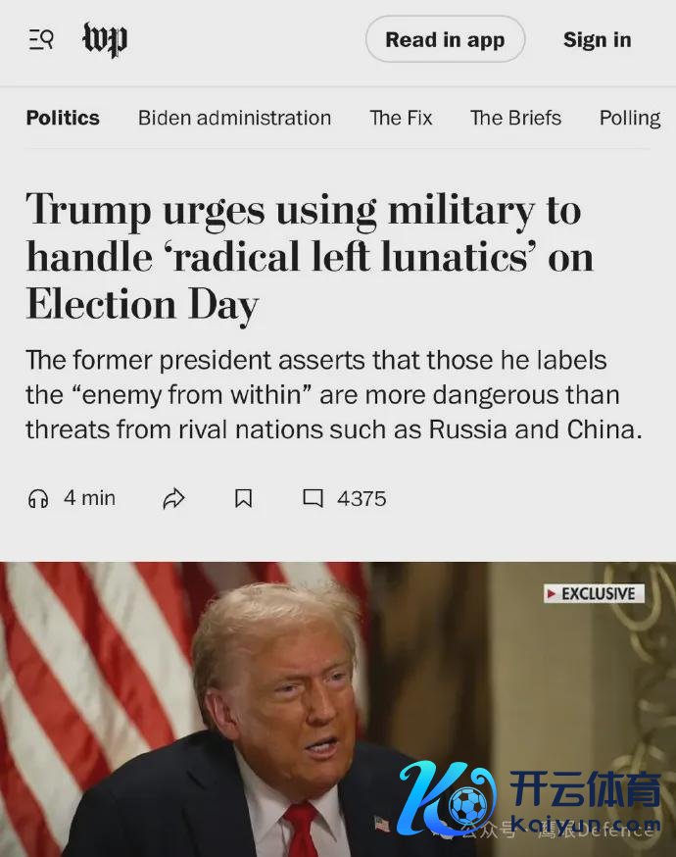Viewport: 676px width, 857px height.
Task: Bookmark this article
Action: pos(244,498)
